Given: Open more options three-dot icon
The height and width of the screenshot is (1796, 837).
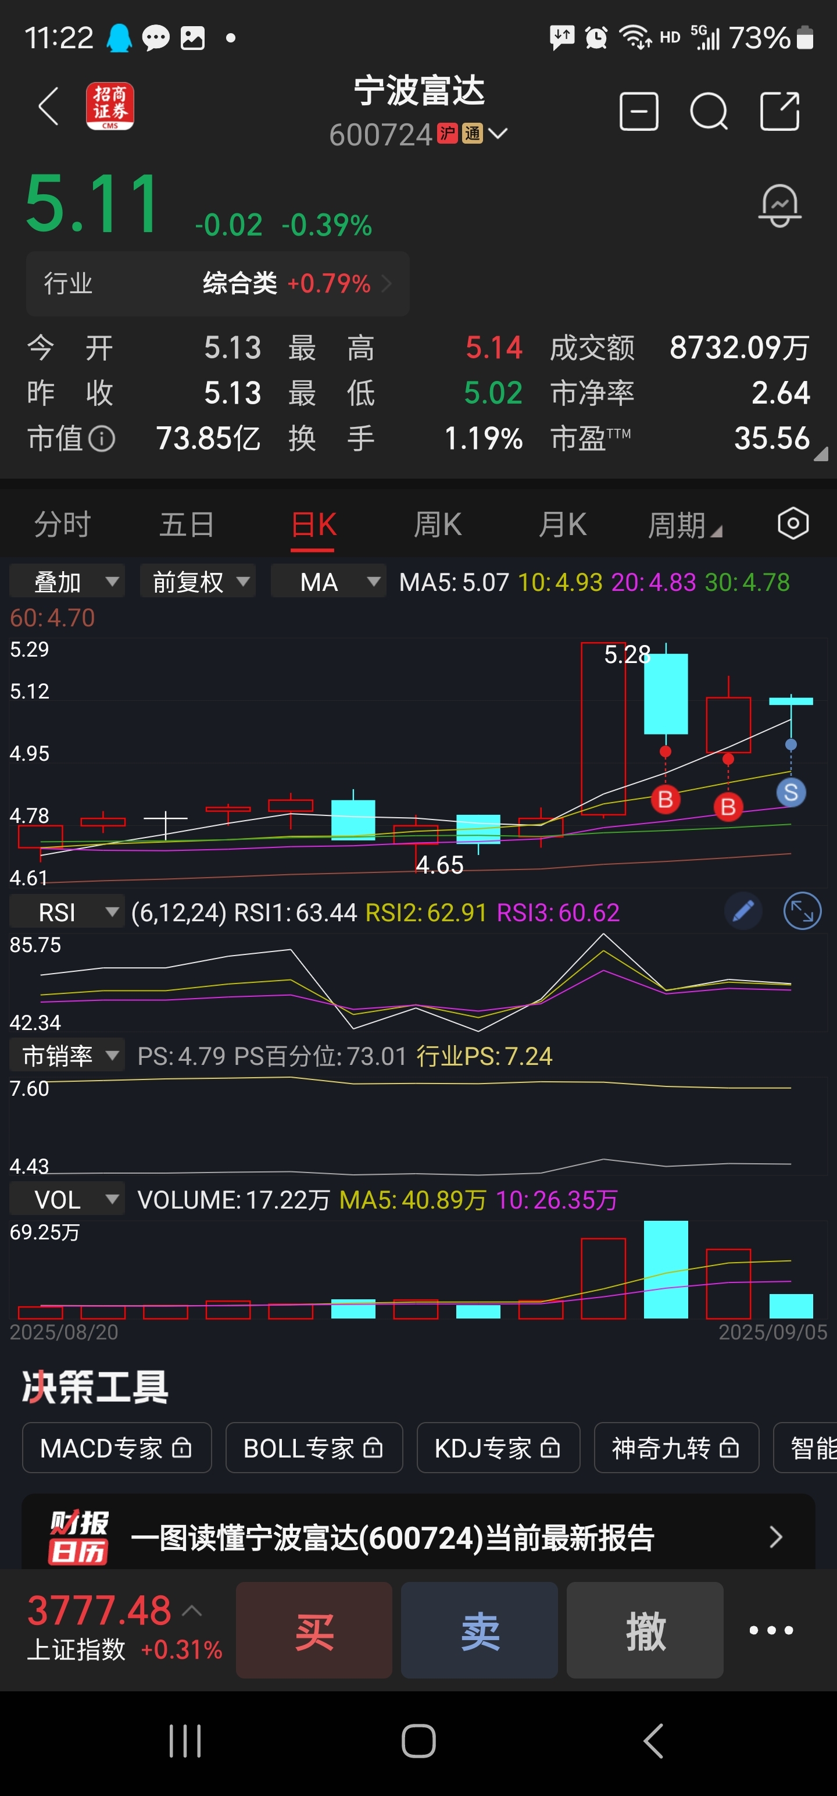Looking at the screenshot, I should (x=771, y=1630).
